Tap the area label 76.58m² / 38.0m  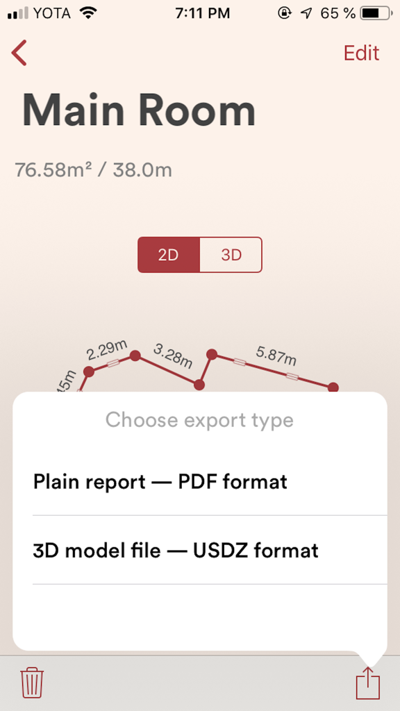pyautogui.click(x=96, y=169)
